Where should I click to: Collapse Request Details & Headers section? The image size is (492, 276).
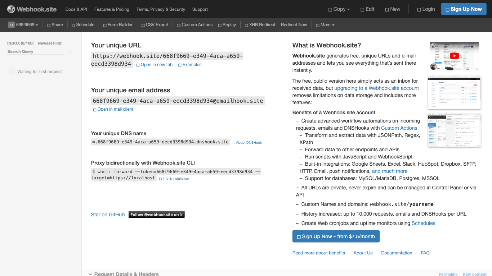(x=124, y=274)
